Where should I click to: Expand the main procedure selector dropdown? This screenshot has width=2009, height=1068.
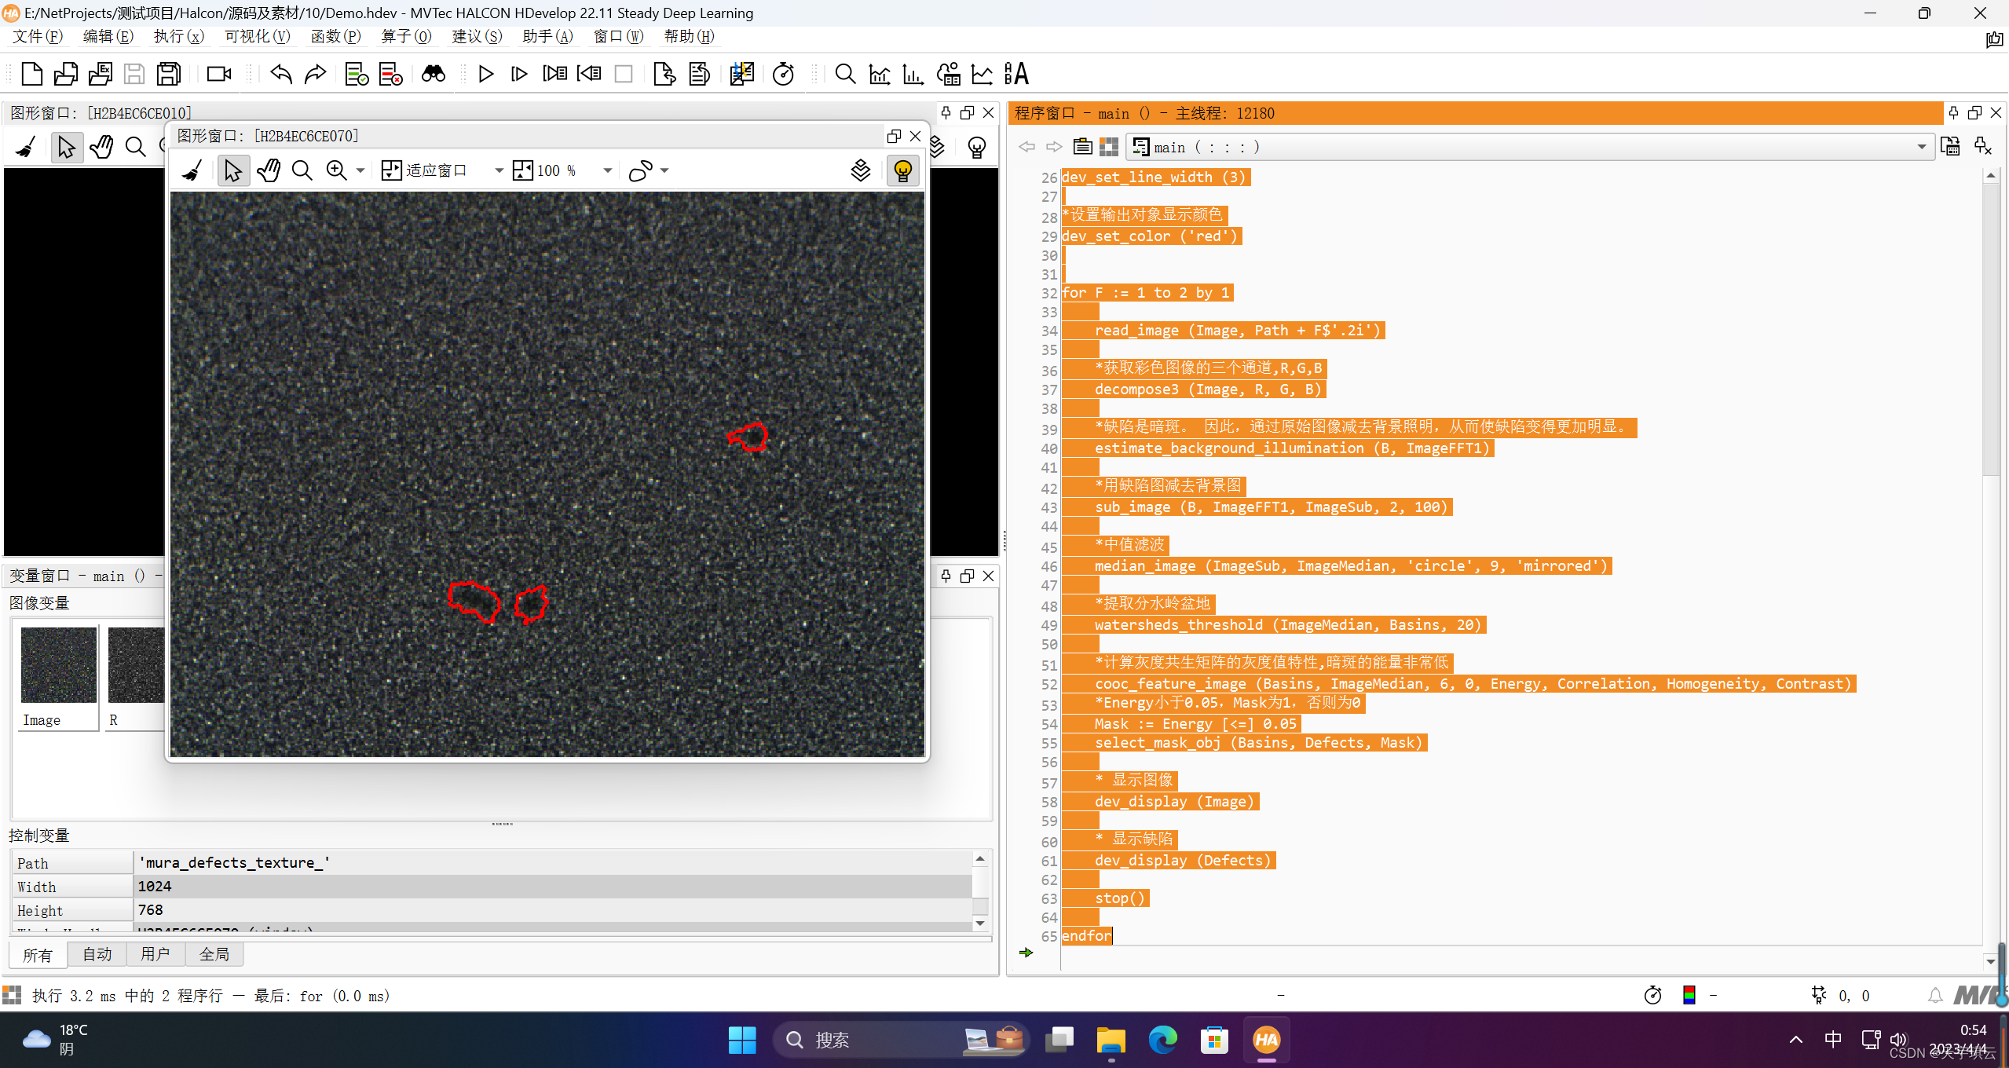tap(1921, 147)
